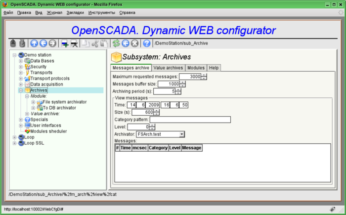This screenshot has height=215, width=346.
Task: Open the Файл menu
Action: pos(8,12)
